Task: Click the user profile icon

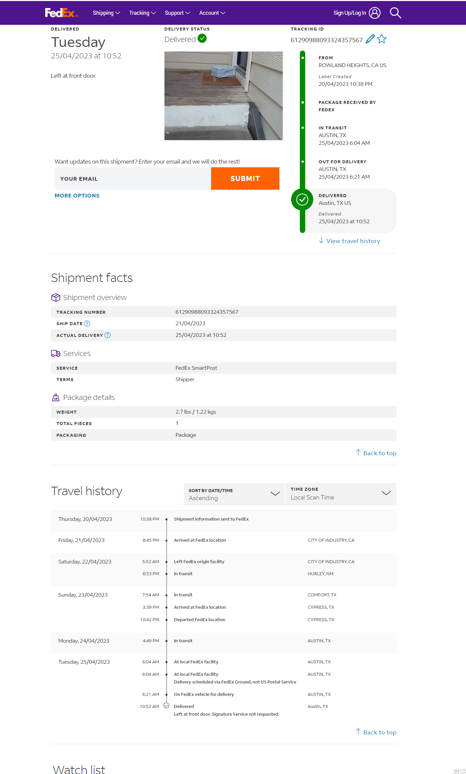Action: 375,13
